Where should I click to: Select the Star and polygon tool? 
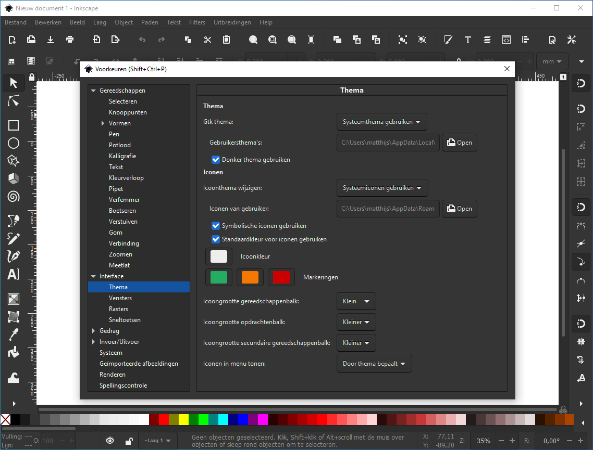[x=14, y=161]
